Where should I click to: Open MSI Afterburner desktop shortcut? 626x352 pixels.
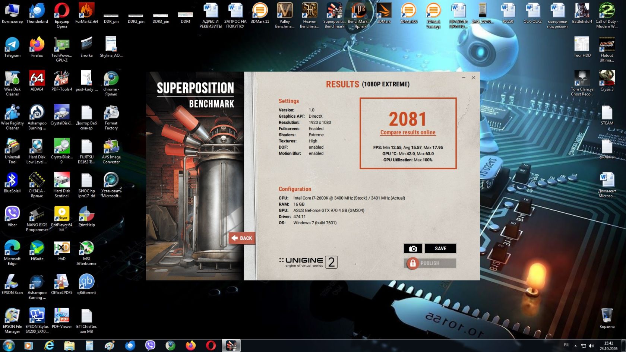(x=86, y=253)
